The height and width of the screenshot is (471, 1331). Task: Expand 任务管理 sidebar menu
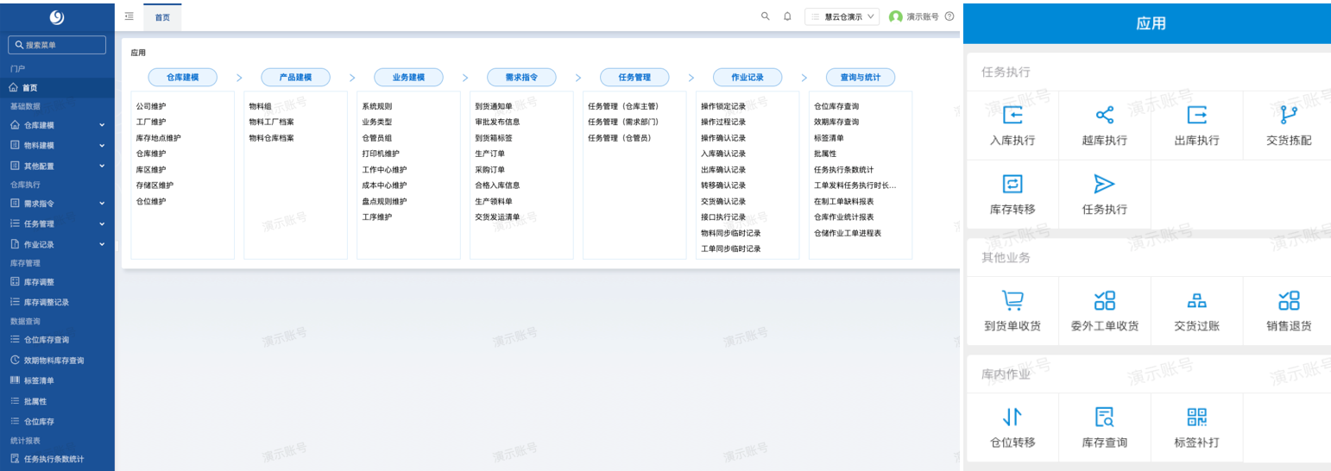pyautogui.click(x=57, y=223)
